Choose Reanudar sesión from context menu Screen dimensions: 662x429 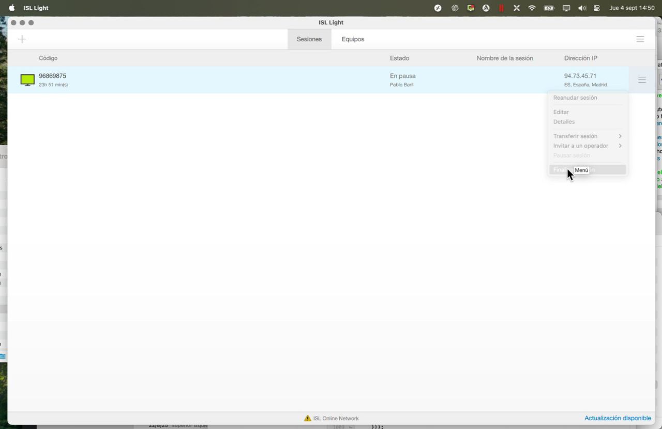click(x=575, y=98)
